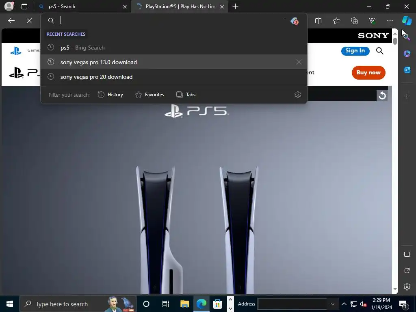Click the replay circular arrow button
This screenshot has height=312, width=416.
coord(382,95)
